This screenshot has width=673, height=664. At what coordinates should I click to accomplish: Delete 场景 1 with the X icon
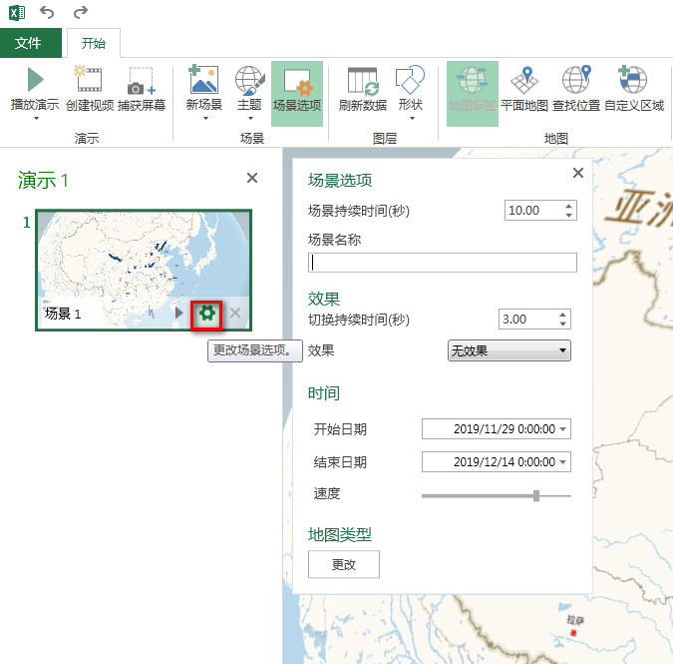point(235,313)
